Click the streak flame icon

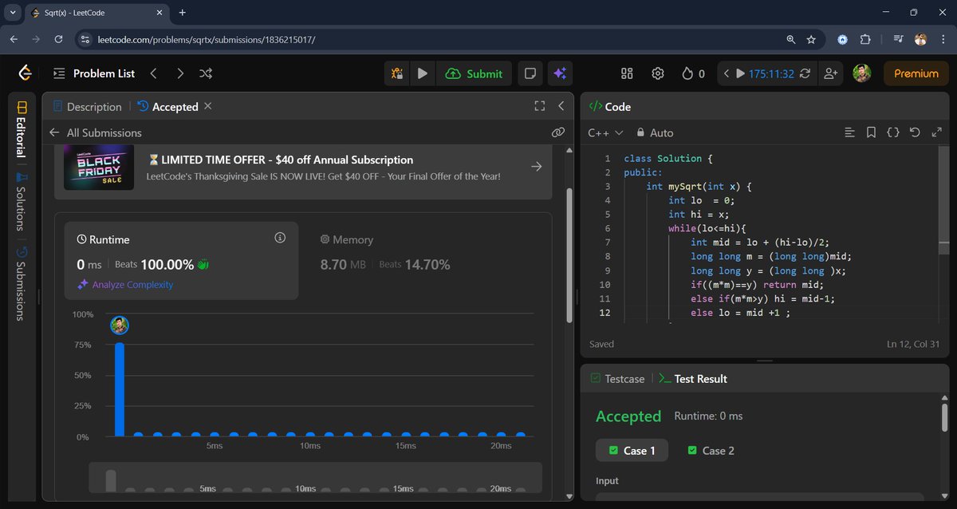click(x=687, y=73)
